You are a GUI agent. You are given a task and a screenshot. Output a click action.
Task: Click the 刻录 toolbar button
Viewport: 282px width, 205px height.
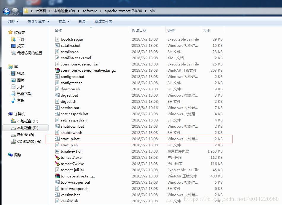[82, 22]
